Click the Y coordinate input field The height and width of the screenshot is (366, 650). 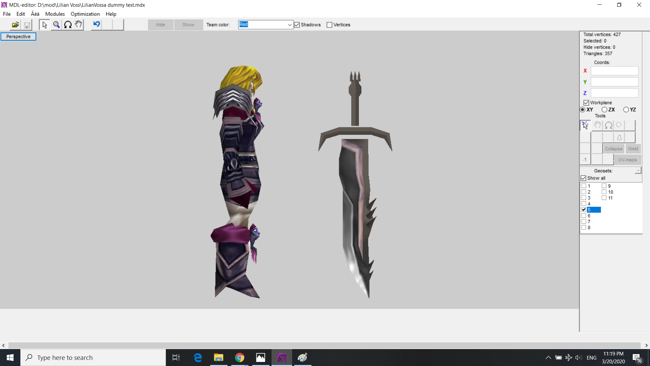(614, 82)
